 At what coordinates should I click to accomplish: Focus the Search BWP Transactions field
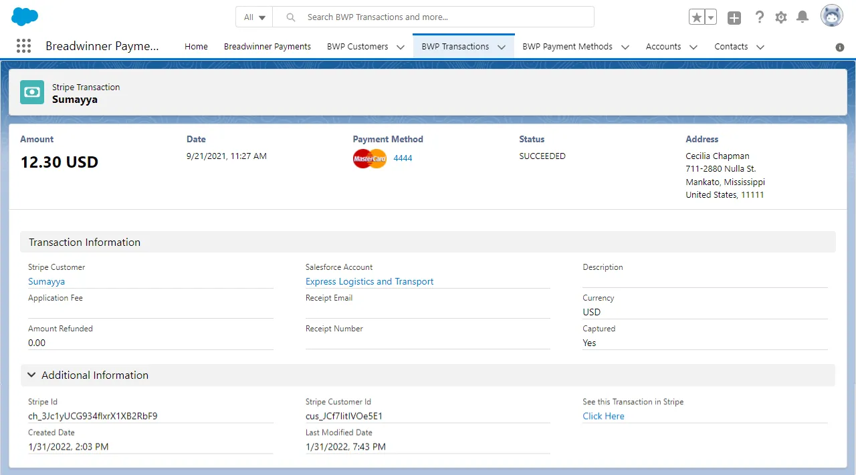pyautogui.click(x=433, y=17)
